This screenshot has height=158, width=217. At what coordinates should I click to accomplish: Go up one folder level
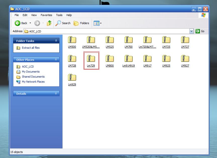pyautogui.click(x=49, y=23)
